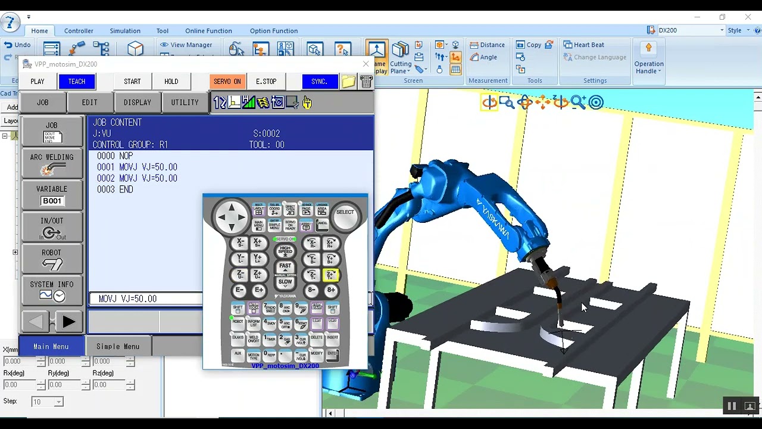
Task: Click the Simple Menu button on pendant
Action: coord(118,346)
